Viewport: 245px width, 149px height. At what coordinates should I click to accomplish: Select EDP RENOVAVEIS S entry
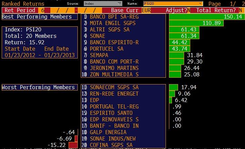point(123,119)
